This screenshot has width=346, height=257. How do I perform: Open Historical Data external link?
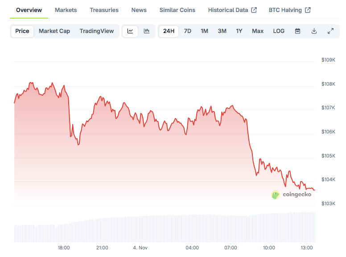pos(232,10)
